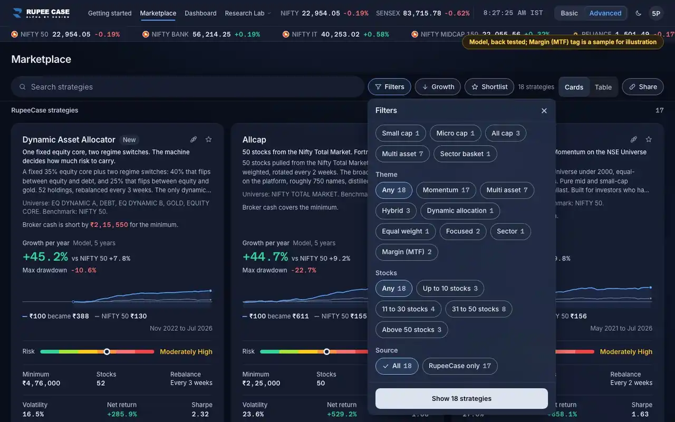Screen dimensions: 675x422
Task: Toggle the Filters funnel button
Action: pyautogui.click(x=389, y=87)
